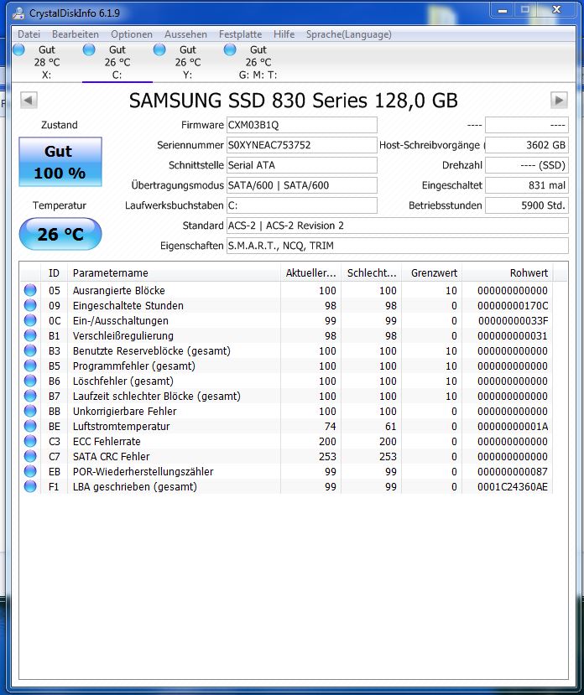Screen dimensions: 584x695
Task: Click Host-Schreibvorgänge value 3602 GB
Action: pos(527,145)
